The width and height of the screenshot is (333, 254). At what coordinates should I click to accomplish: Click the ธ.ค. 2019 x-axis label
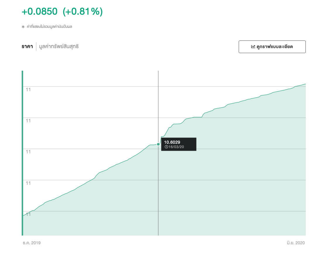[x=32, y=243]
